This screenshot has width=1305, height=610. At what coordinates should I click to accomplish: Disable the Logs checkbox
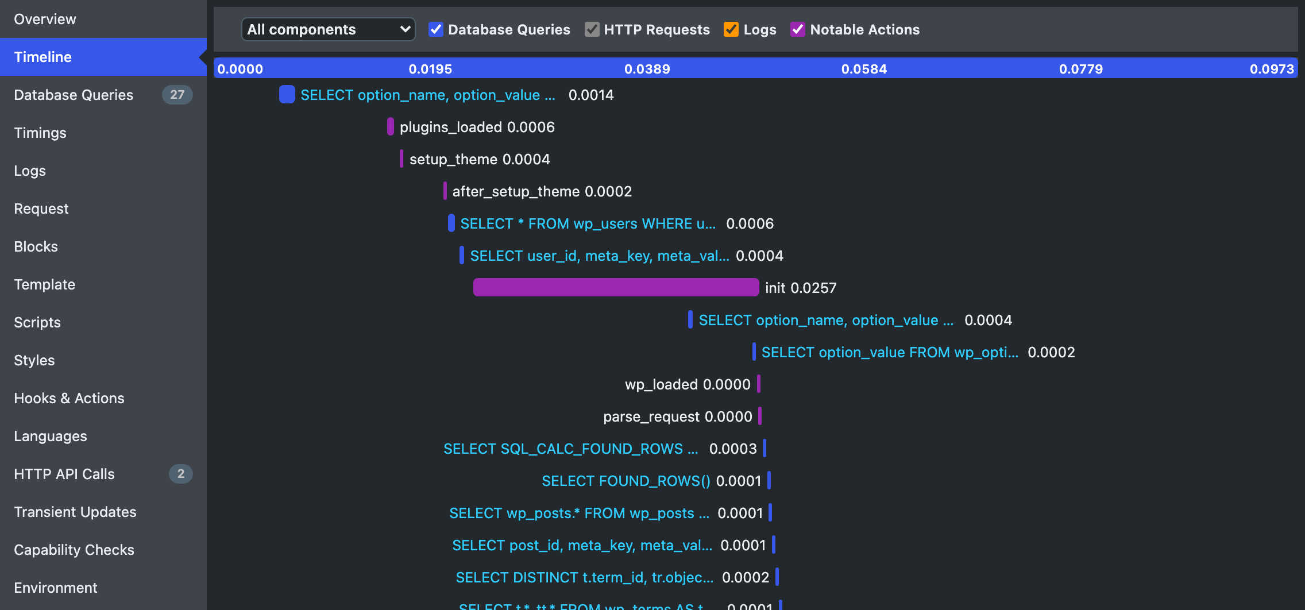731,29
